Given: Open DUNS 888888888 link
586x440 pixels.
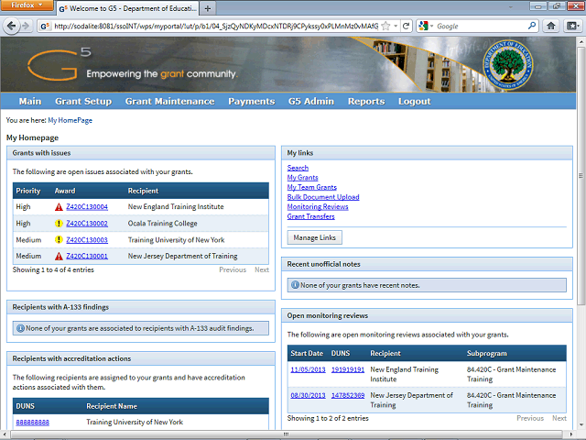Looking at the screenshot, I should pyautogui.click(x=33, y=423).
